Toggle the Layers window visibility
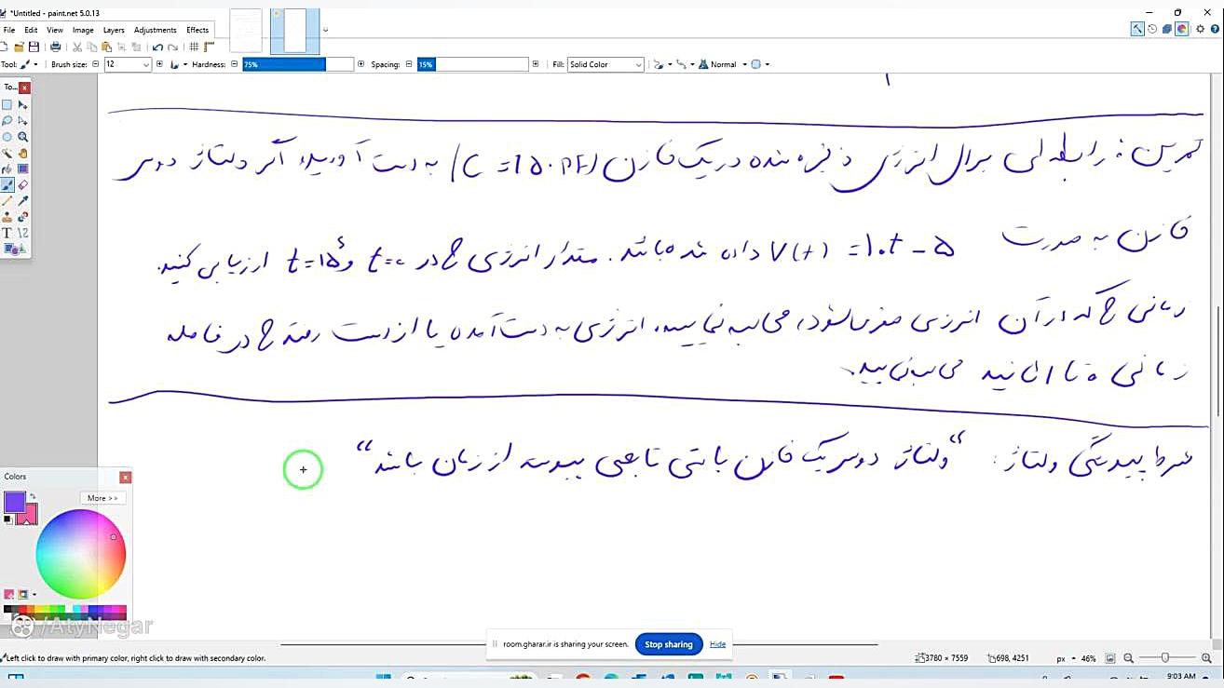This screenshot has width=1224, height=688. [1167, 29]
